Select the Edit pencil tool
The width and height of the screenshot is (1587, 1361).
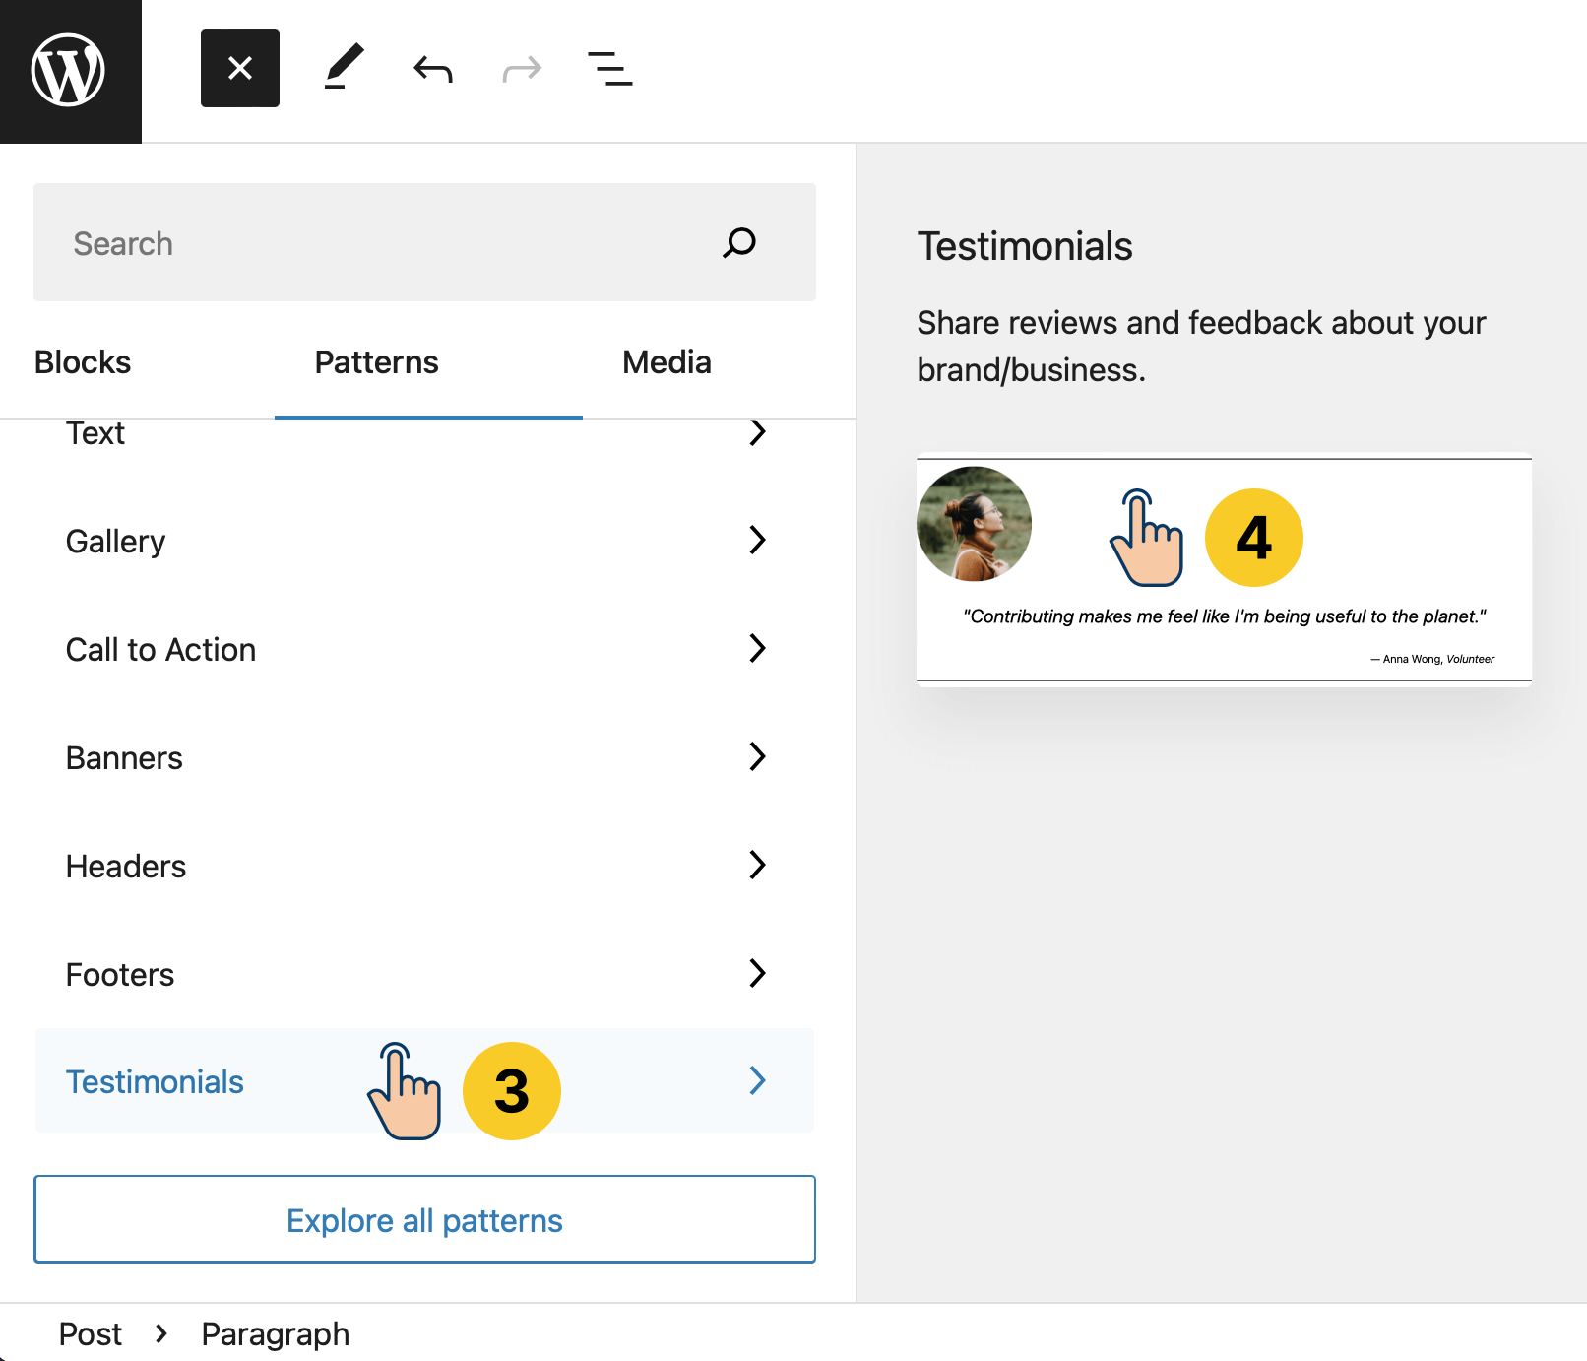(x=344, y=68)
